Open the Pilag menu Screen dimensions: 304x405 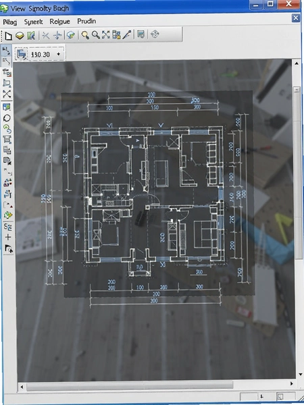point(10,22)
